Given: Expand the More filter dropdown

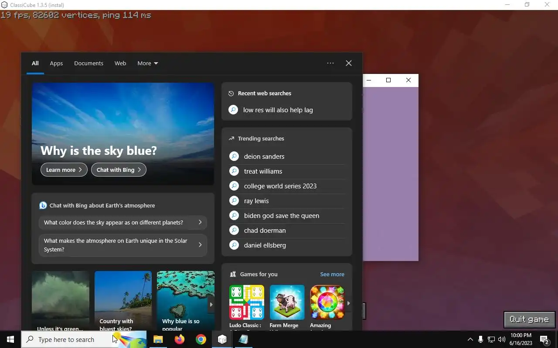Looking at the screenshot, I should pos(148,63).
